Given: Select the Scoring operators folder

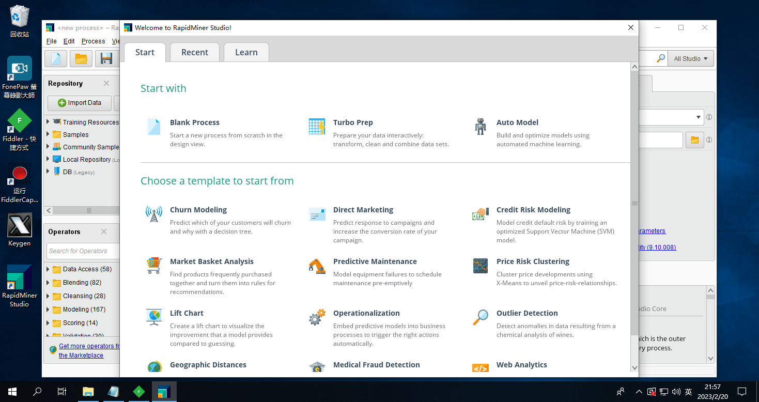Looking at the screenshot, I should click(80, 323).
